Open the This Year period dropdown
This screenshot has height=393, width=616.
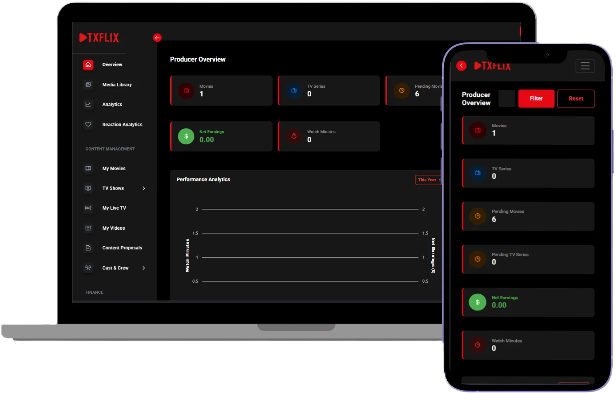(x=428, y=180)
